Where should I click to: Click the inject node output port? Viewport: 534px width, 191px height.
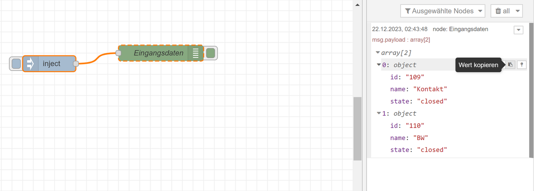76,64
